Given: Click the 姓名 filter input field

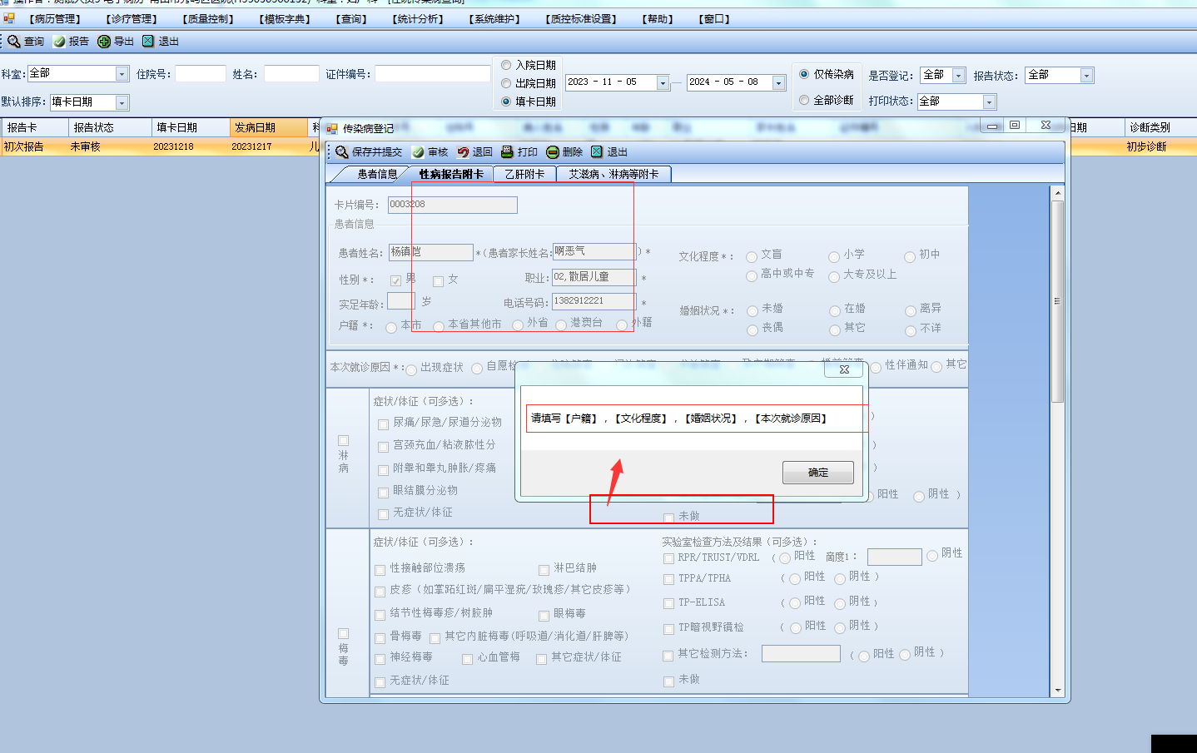Looking at the screenshot, I should (291, 74).
